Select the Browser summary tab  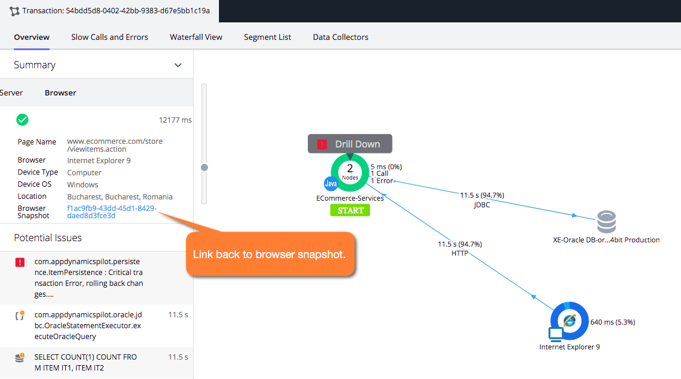click(60, 93)
